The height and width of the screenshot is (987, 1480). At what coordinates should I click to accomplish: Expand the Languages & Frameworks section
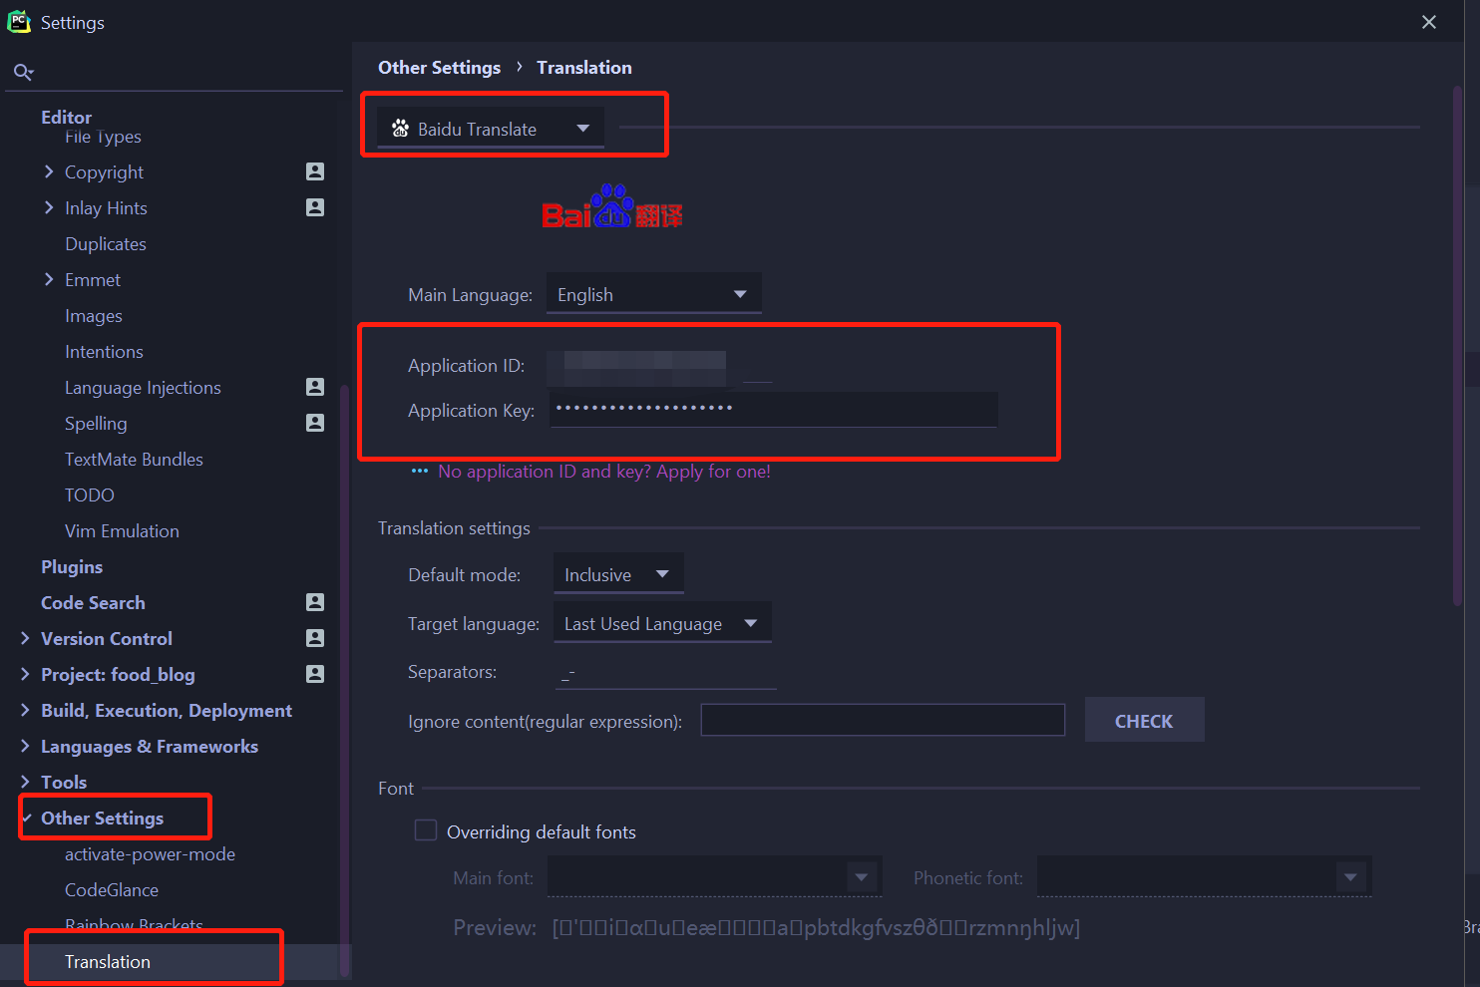[25, 746]
